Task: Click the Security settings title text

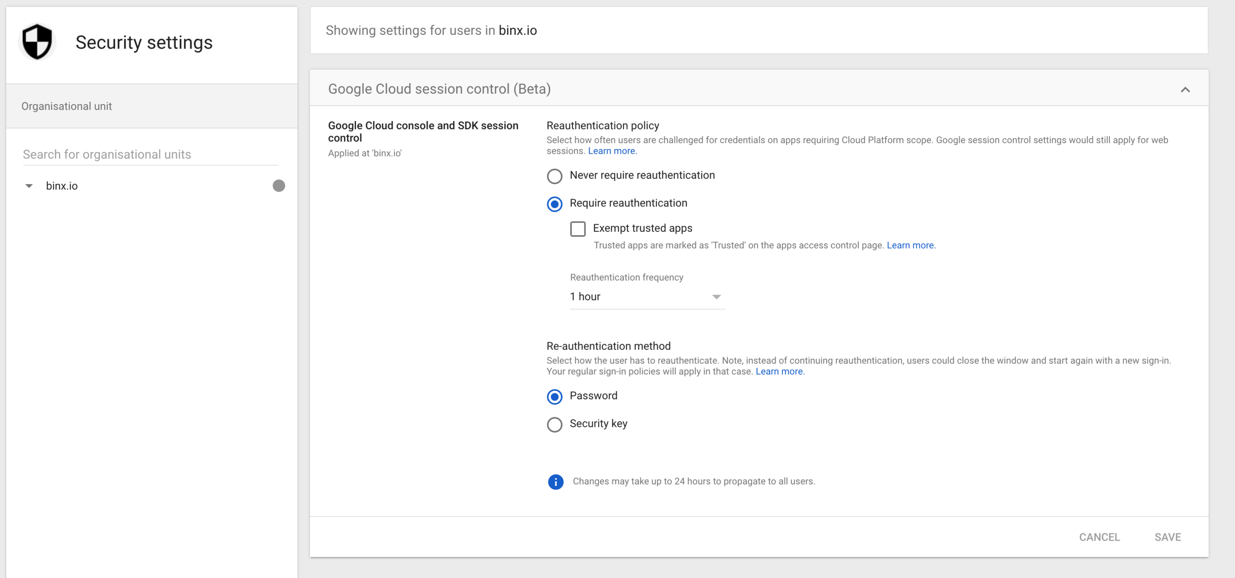Action: [144, 43]
